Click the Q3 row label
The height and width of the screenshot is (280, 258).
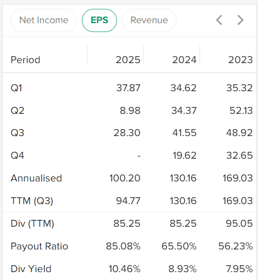(x=17, y=133)
